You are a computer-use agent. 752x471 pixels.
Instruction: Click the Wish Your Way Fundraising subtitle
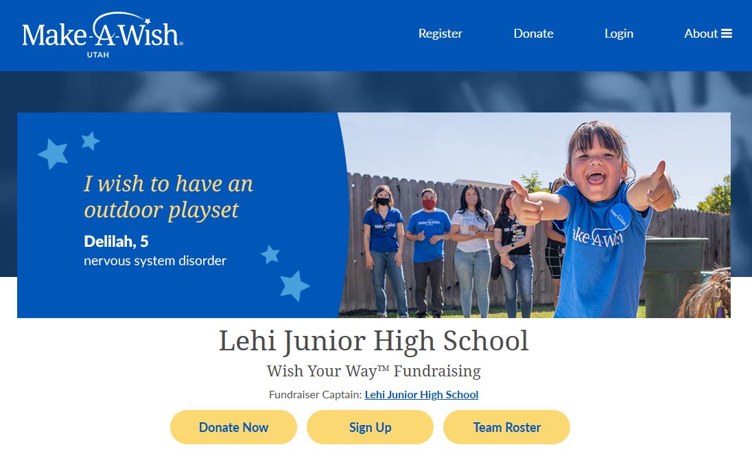tap(374, 371)
